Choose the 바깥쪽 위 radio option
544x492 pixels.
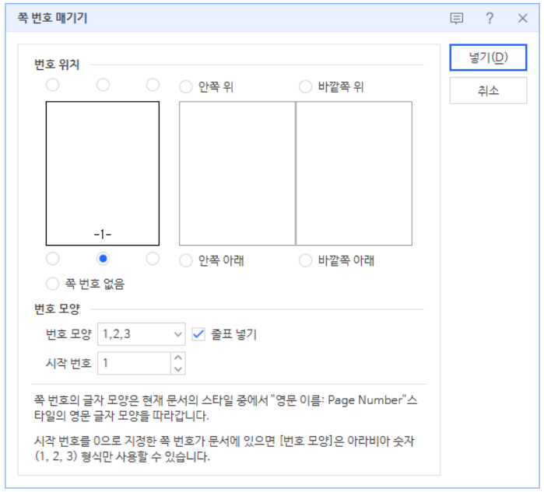pyautogui.click(x=306, y=87)
